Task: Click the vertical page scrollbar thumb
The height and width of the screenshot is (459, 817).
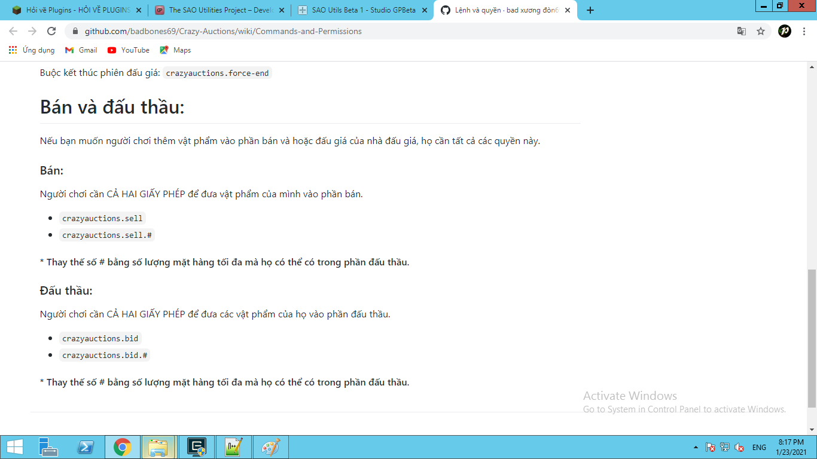Action: (x=812, y=338)
